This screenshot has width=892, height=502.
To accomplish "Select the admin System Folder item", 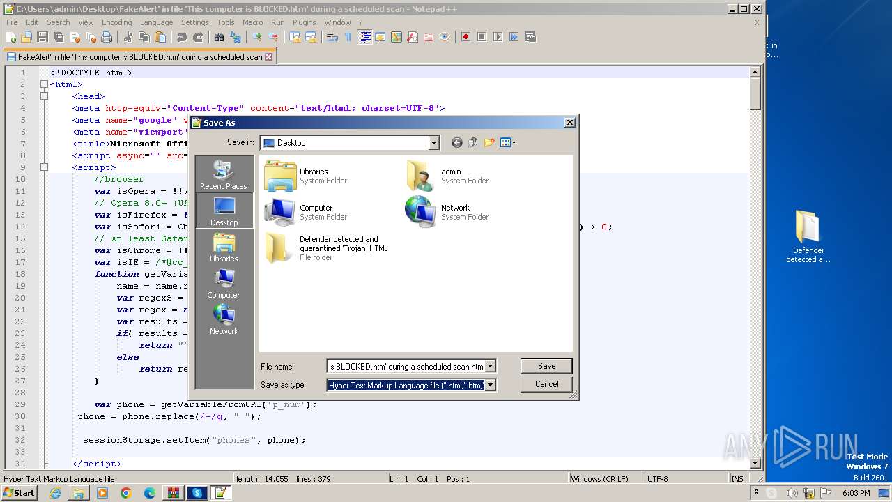I will (x=446, y=175).
